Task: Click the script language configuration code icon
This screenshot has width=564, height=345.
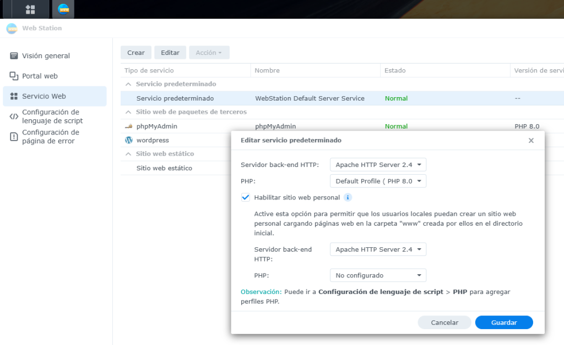Action: click(14, 116)
